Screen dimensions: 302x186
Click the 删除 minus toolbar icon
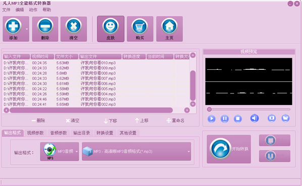click(45, 26)
